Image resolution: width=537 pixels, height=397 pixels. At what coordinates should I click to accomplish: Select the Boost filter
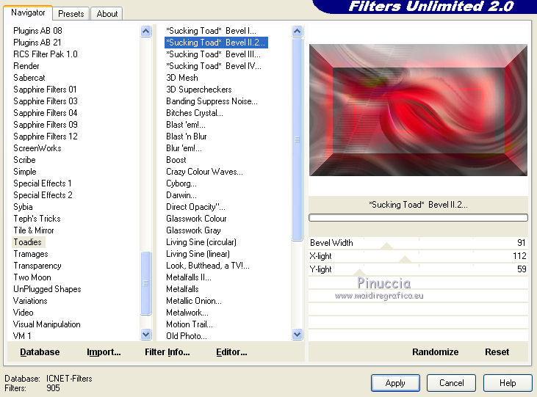(176, 160)
